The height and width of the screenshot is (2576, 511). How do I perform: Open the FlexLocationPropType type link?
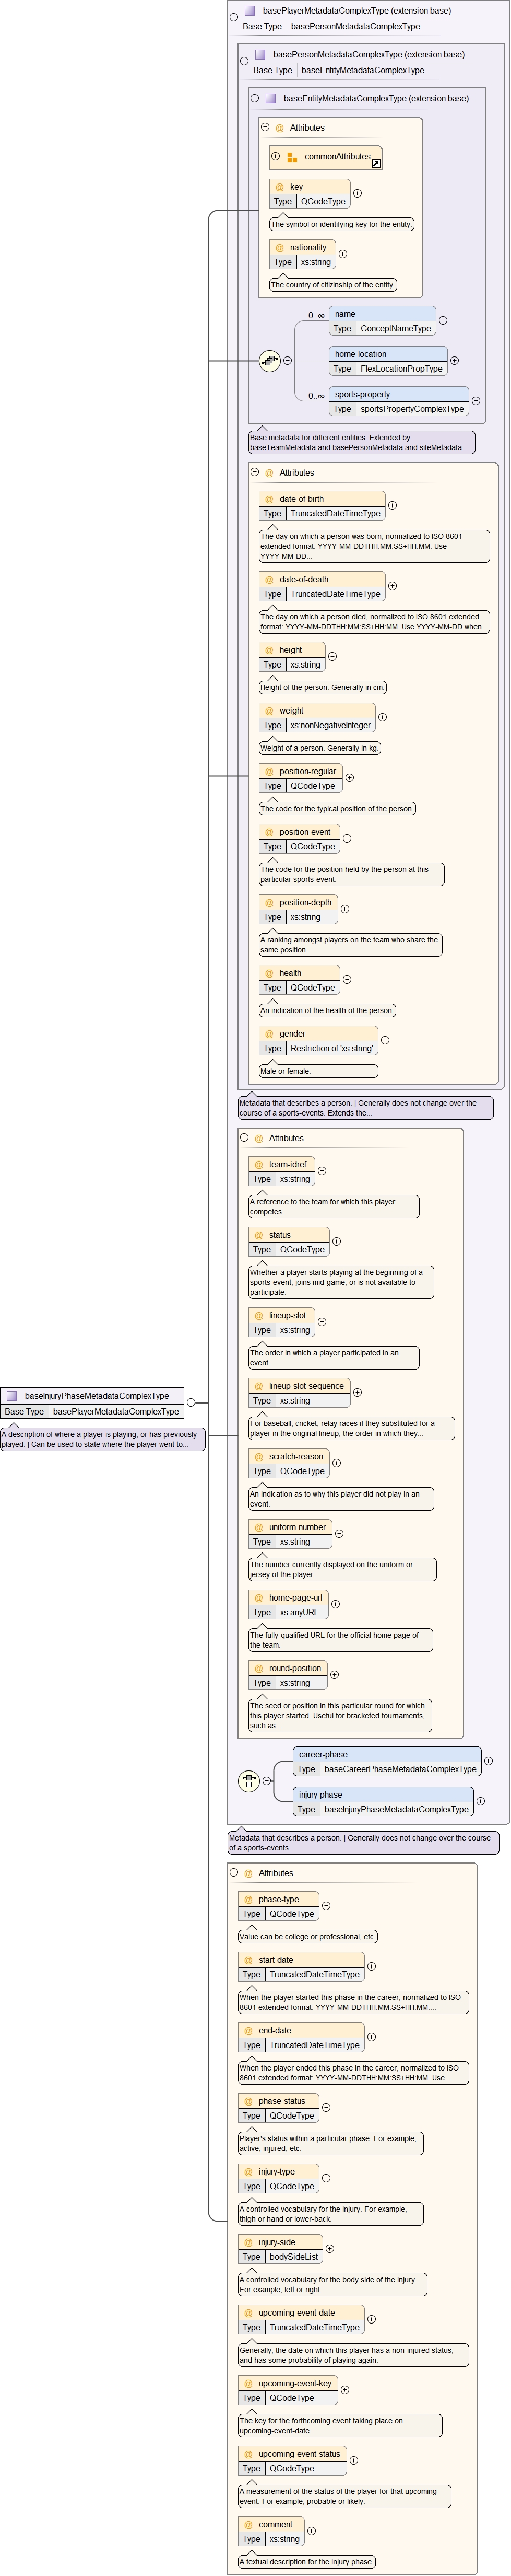coord(401,369)
